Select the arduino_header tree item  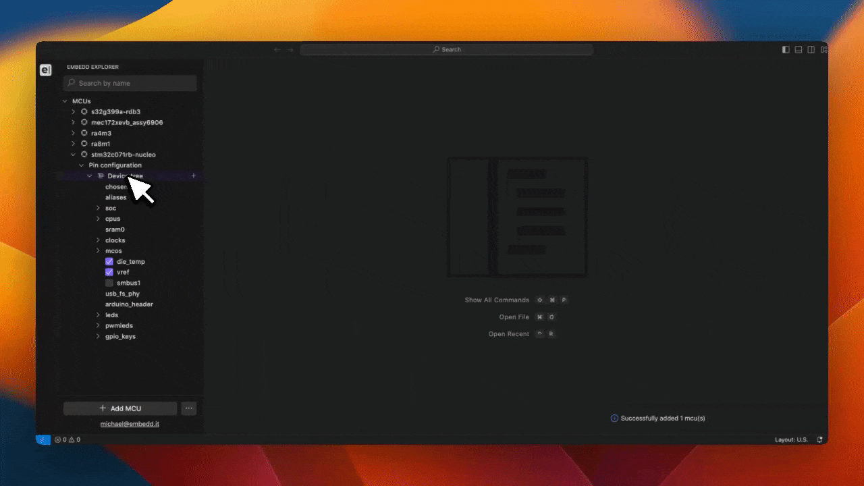click(x=129, y=304)
